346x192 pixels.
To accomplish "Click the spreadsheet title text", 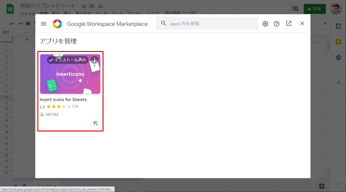I will coord(48,6).
